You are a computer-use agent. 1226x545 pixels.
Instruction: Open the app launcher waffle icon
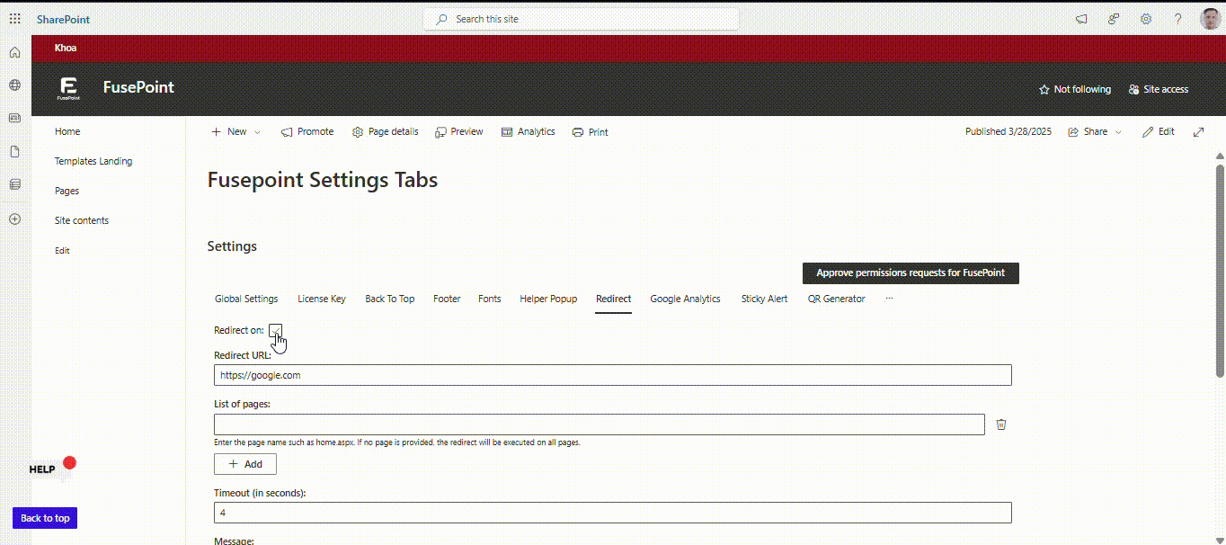[x=14, y=19]
